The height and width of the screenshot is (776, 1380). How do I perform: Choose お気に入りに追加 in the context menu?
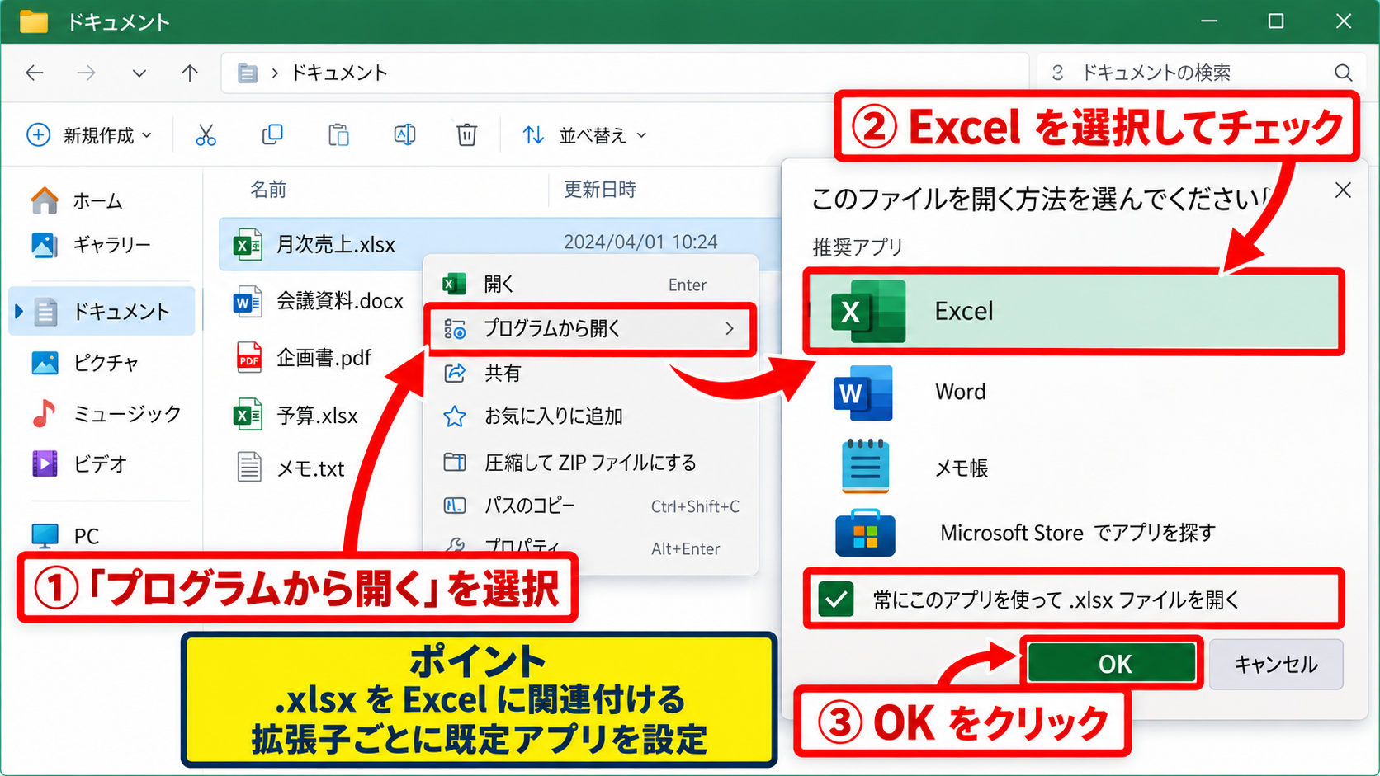click(590, 416)
